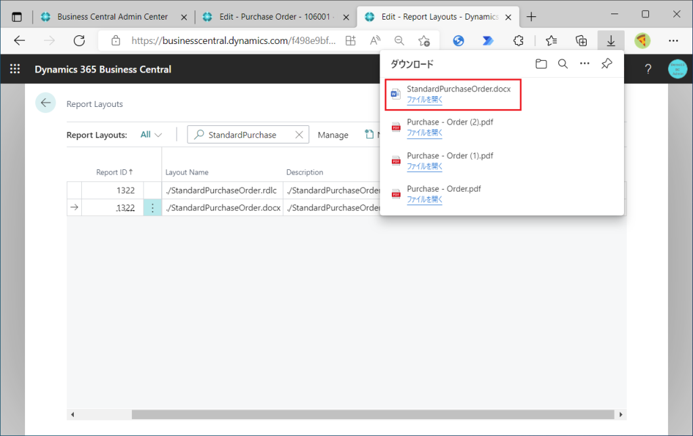Show more options for StandardPurchaseOrder.docx row

tap(152, 207)
